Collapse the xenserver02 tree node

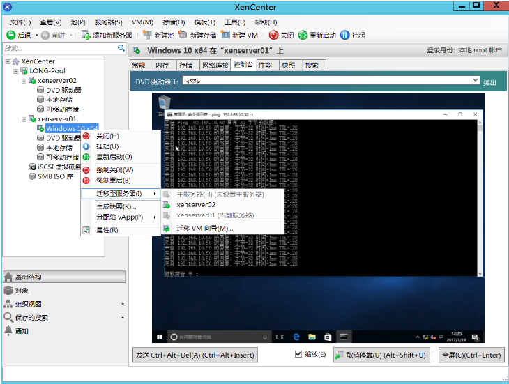coord(24,81)
